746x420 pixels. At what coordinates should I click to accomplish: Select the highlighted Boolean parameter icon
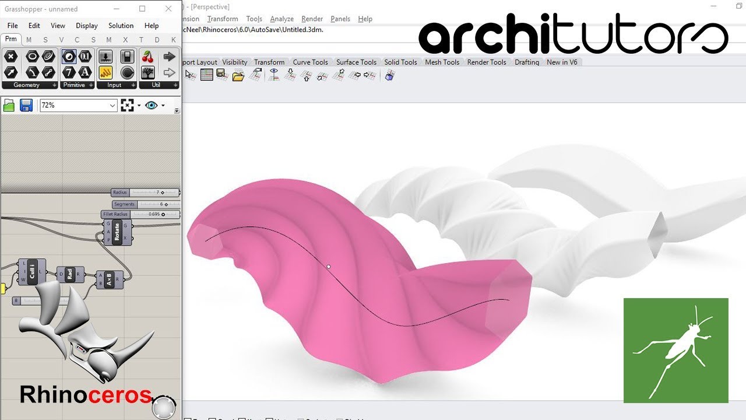(x=69, y=57)
